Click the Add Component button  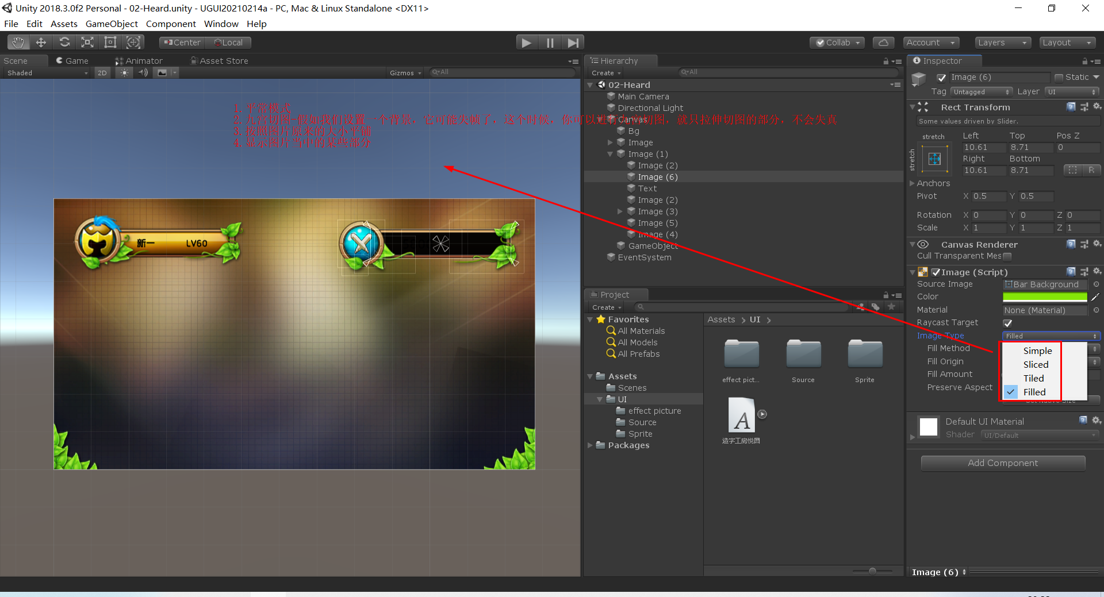point(1003,463)
